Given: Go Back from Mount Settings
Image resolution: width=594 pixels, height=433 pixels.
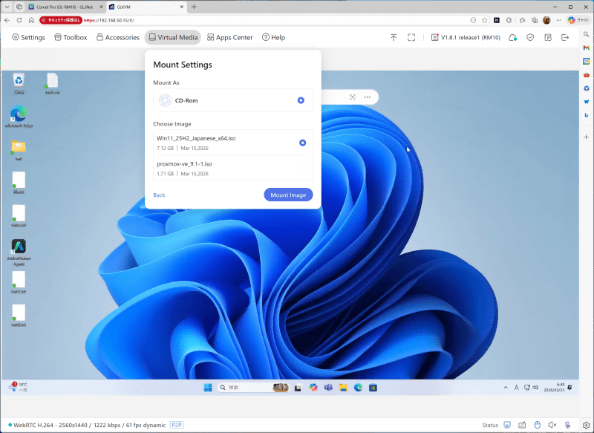Looking at the screenshot, I should [x=159, y=195].
